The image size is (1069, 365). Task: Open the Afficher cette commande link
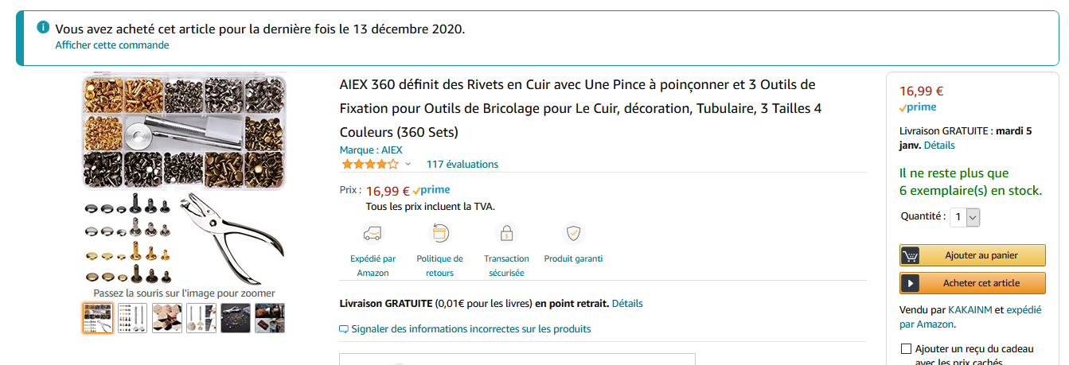coord(112,45)
